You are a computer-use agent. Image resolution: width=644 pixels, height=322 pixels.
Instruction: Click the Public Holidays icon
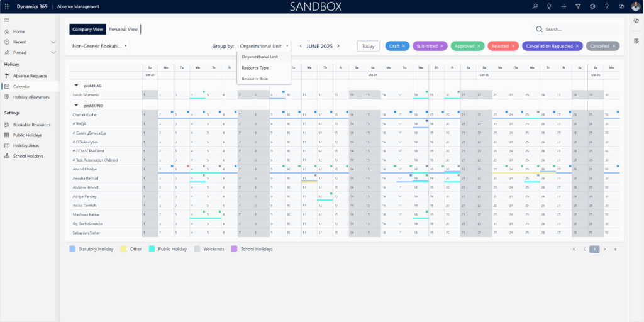tap(6, 135)
